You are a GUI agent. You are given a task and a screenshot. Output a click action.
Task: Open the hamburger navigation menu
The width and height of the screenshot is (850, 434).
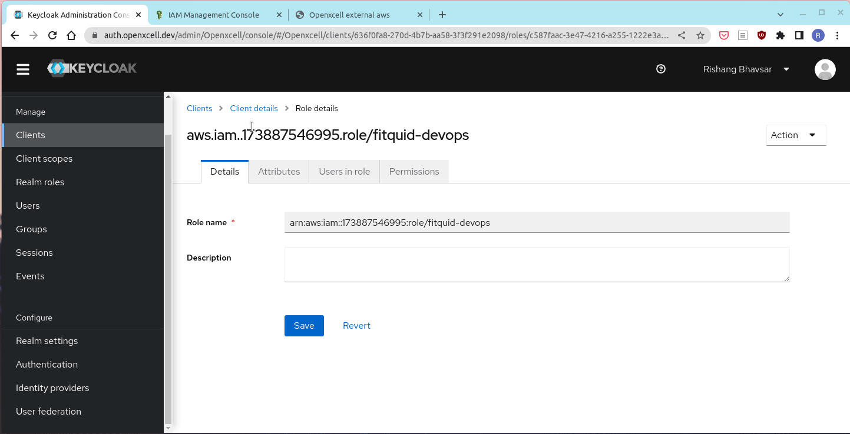pyautogui.click(x=23, y=69)
